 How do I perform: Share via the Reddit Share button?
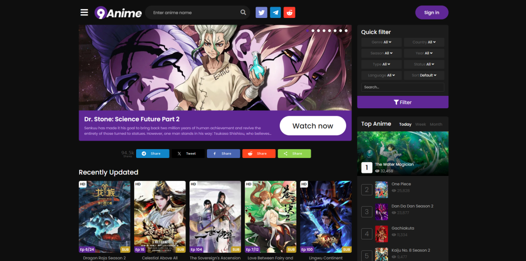tap(259, 153)
